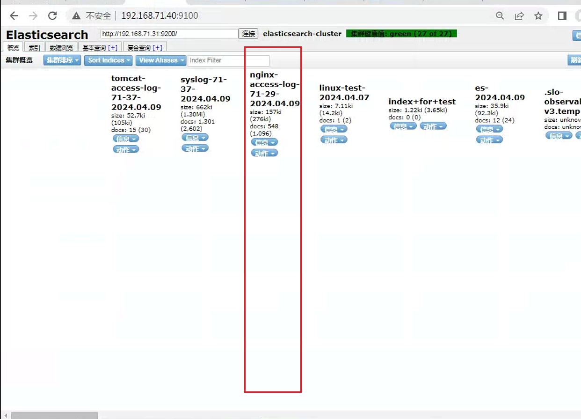Image resolution: width=581 pixels, height=419 pixels.
Task: Add a new 复合查询 tab with [+]
Action: tap(158, 48)
